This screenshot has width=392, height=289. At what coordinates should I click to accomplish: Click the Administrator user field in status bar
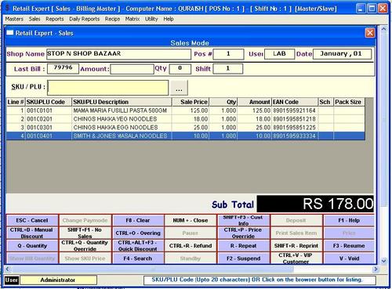58,280
